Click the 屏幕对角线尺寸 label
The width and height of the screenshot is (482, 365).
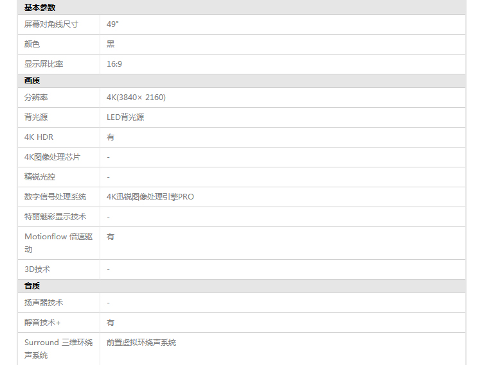[x=51, y=24]
